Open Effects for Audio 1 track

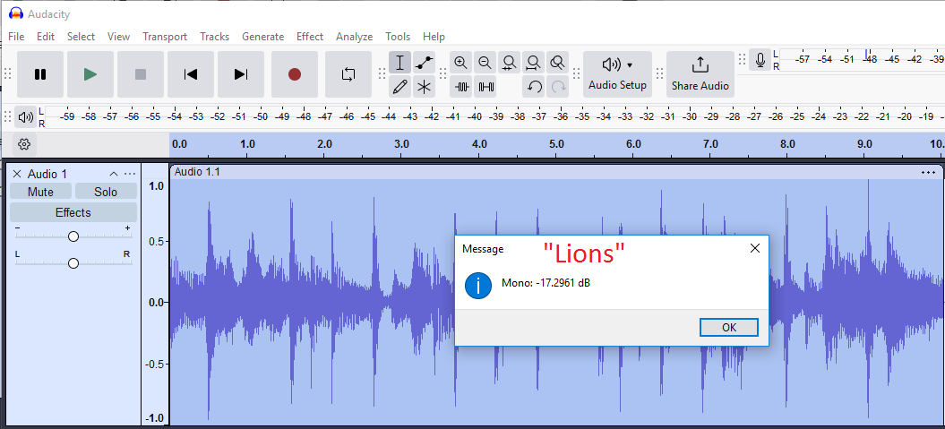point(73,212)
